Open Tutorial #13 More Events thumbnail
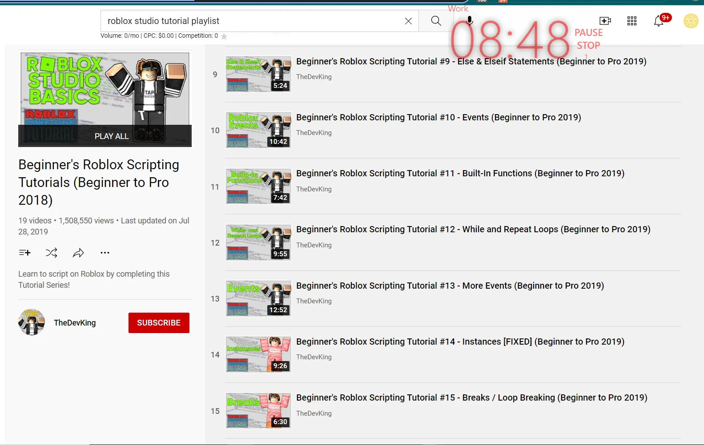This screenshot has width=704, height=445. pos(258,298)
